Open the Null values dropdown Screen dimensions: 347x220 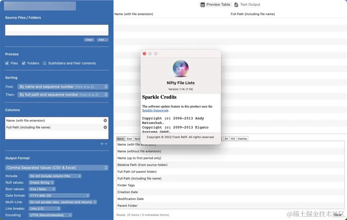coord(41,182)
